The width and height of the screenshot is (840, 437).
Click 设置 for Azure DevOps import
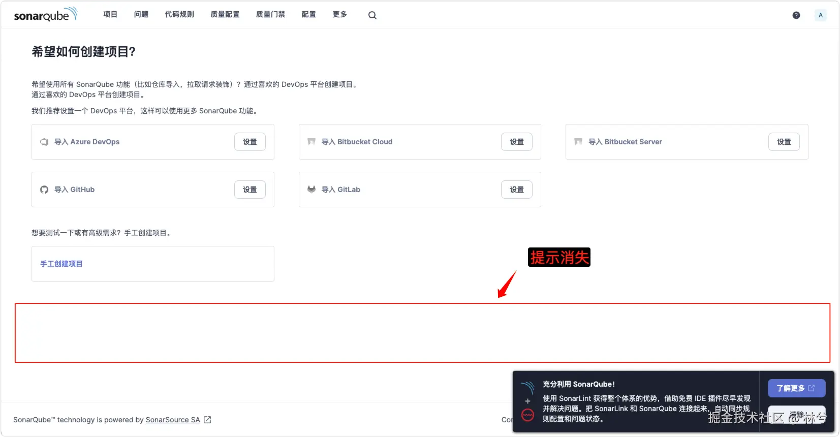(250, 142)
